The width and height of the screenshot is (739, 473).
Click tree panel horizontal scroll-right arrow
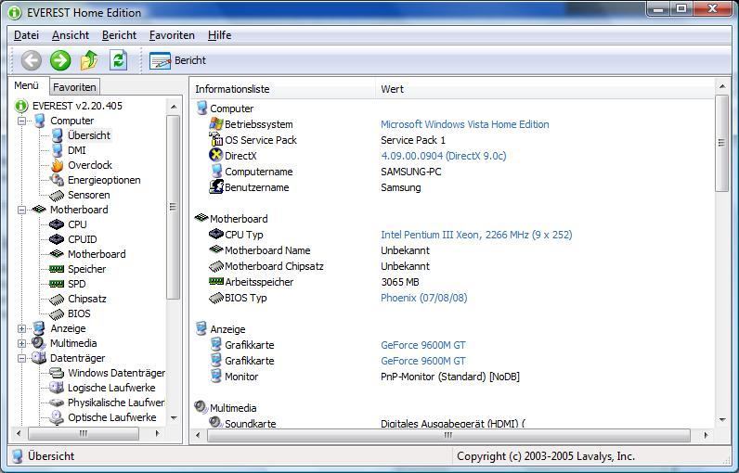coord(158,433)
